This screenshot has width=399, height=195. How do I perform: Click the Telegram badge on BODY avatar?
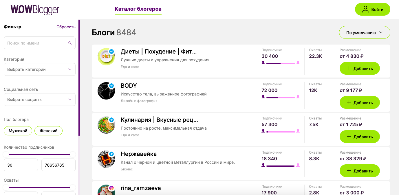(x=111, y=86)
